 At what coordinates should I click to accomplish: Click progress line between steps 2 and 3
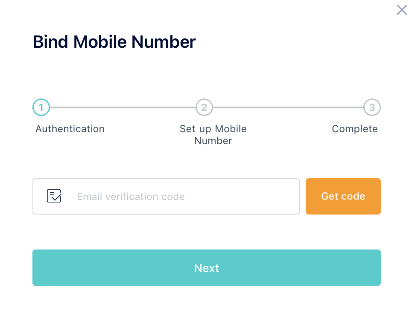(x=288, y=107)
